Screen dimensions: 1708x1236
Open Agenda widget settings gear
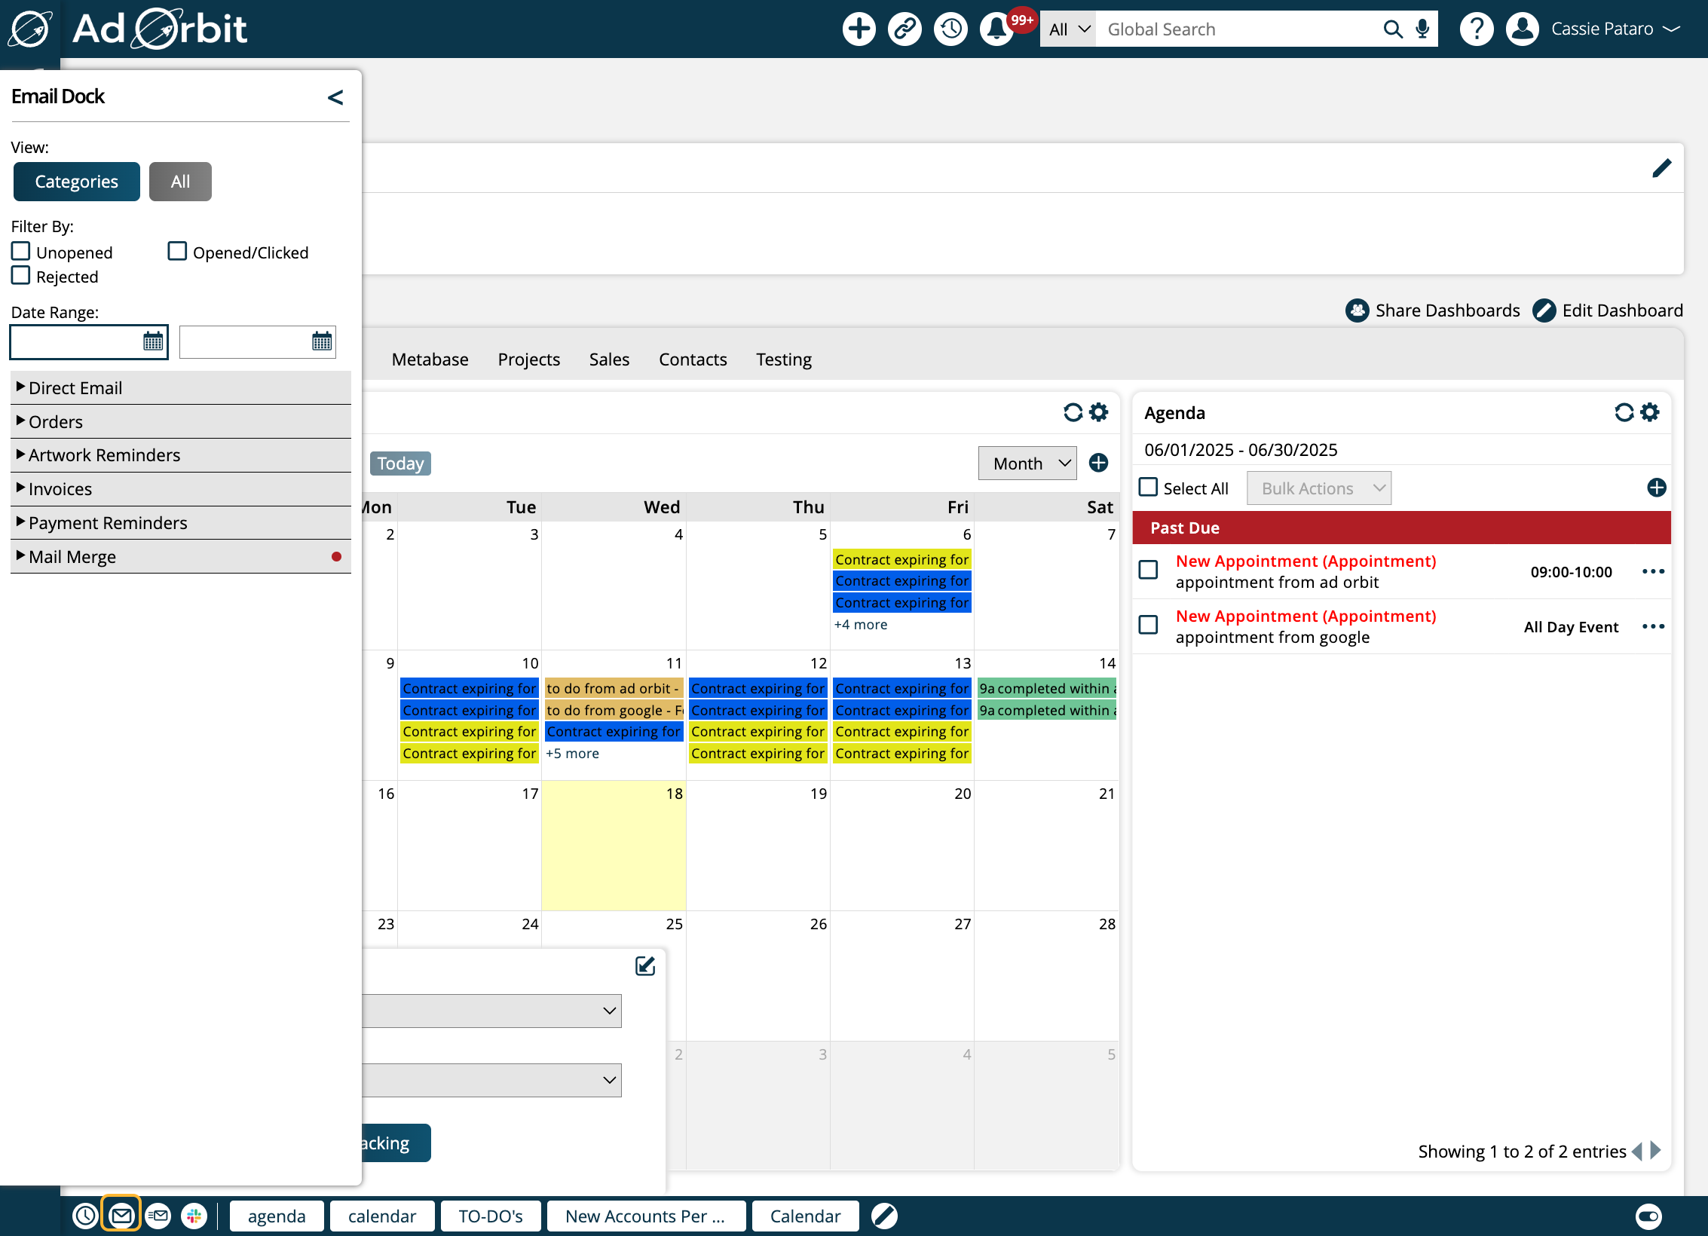click(1650, 412)
